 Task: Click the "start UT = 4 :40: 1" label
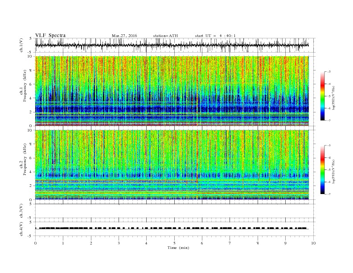click(215, 36)
